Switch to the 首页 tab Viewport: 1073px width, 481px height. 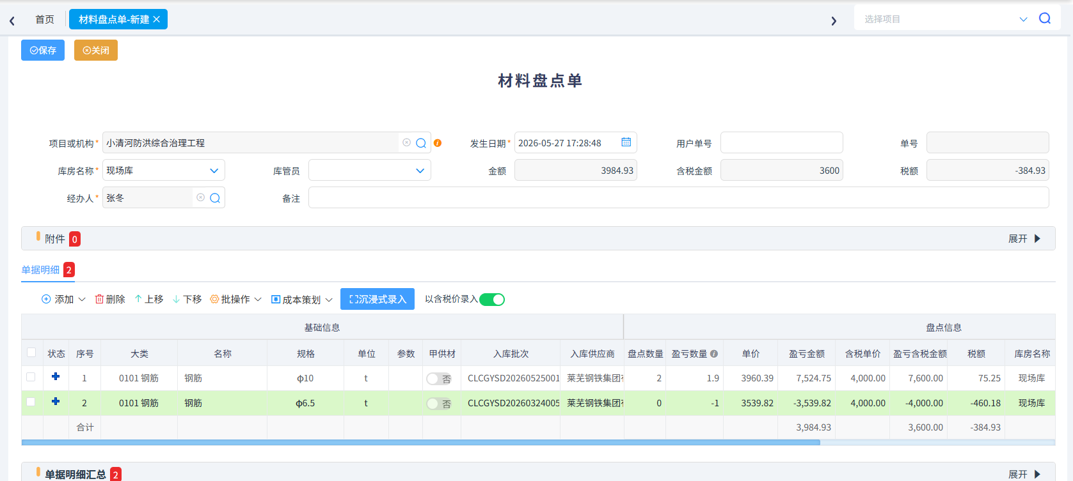coord(45,20)
